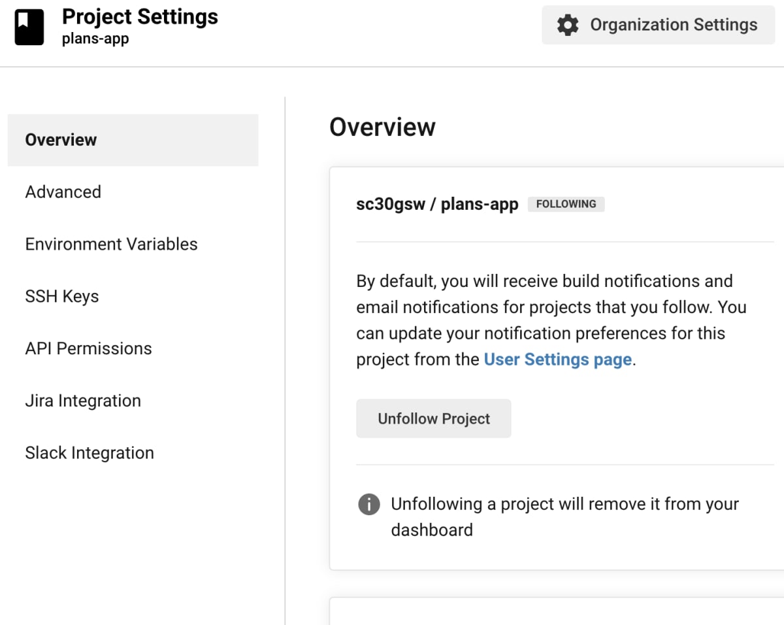The image size is (784, 625).
Task: Open the SSH Keys section
Action: coord(62,297)
